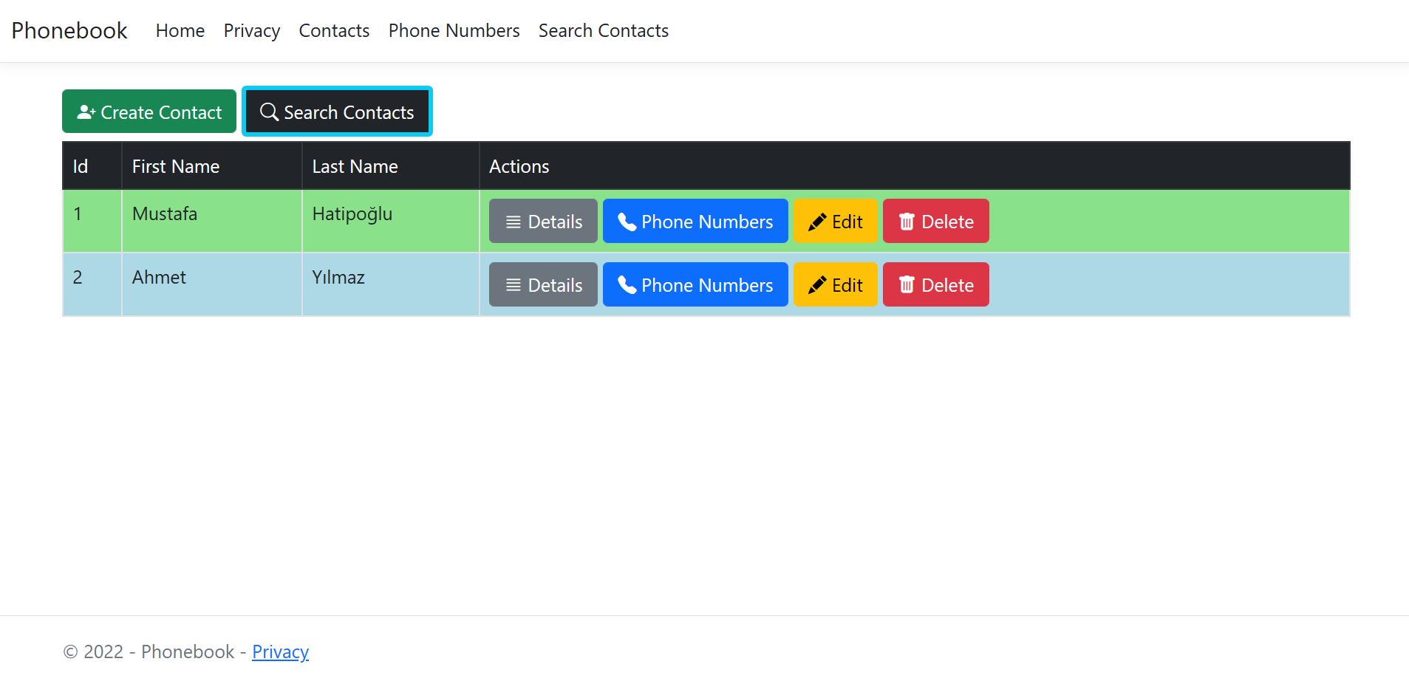1409x684 pixels.
Task: Click the Id cell of Mustafa's row
Action: tap(92, 221)
